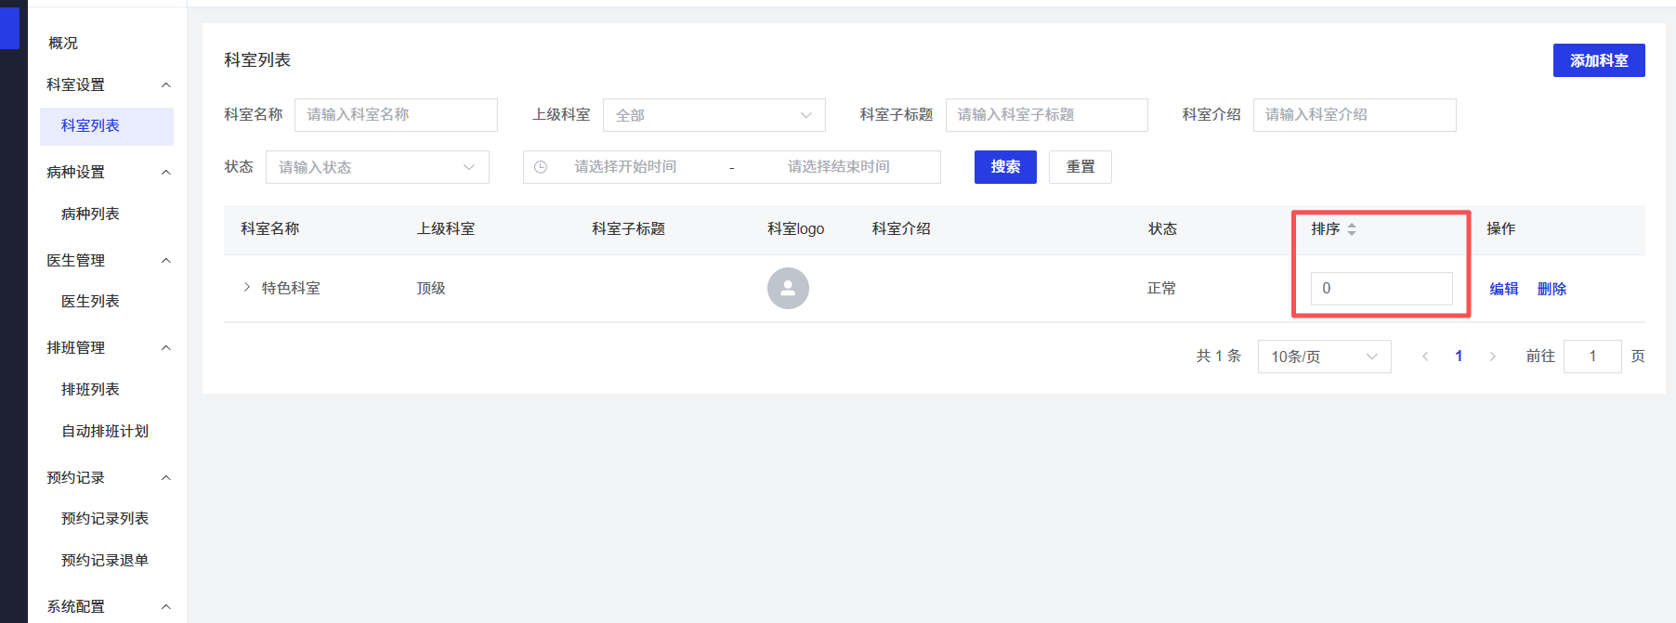Click the 科室logo column header
Screen dimensions: 1676x623
795,229
